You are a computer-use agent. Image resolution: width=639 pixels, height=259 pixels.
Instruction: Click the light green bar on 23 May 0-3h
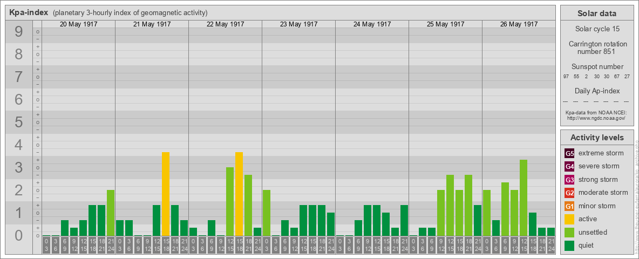tap(267, 213)
